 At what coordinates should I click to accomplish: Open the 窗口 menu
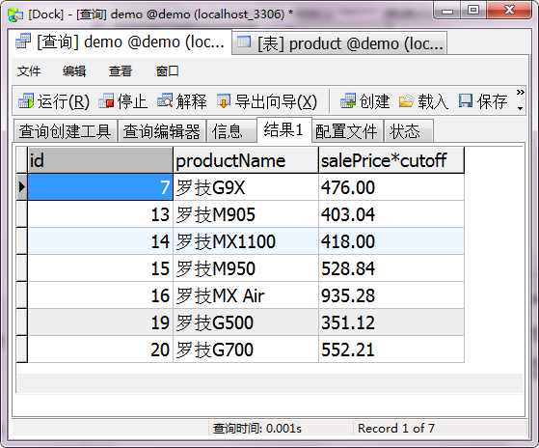pos(168,71)
